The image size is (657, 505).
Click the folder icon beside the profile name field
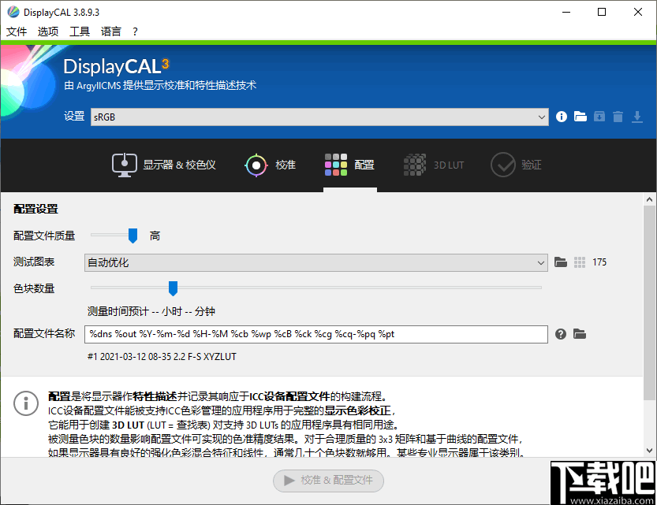tap(580, 334)
